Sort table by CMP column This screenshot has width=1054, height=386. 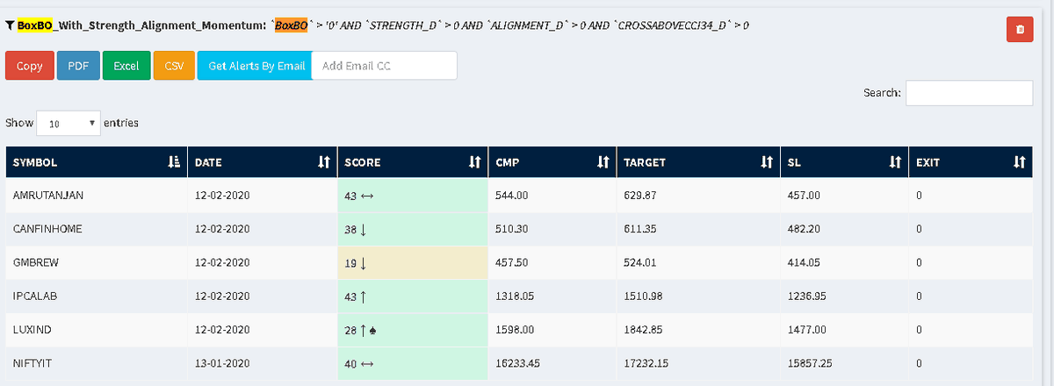click(x=552, y=162)
